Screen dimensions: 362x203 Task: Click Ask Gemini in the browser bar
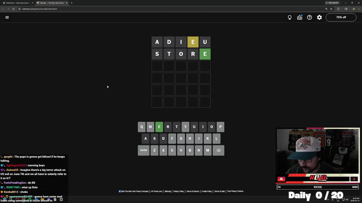pos(332,3)
